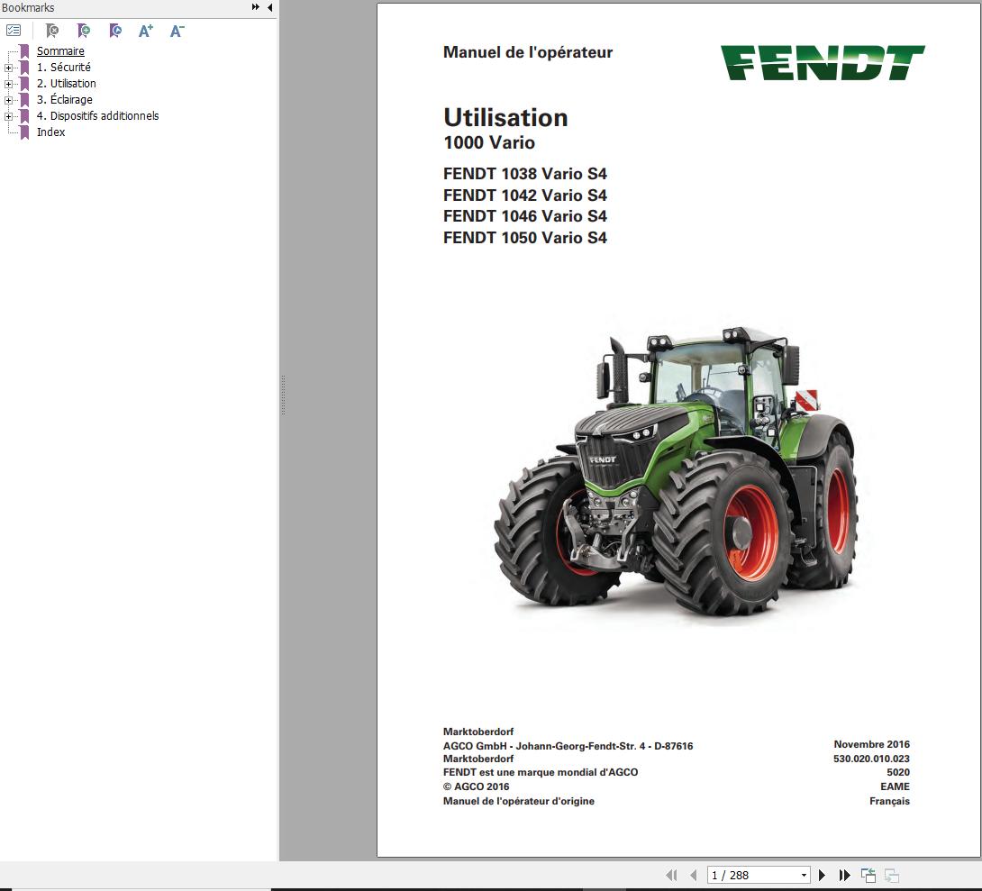Click document number '530.020.010.023'

[871, 759]
